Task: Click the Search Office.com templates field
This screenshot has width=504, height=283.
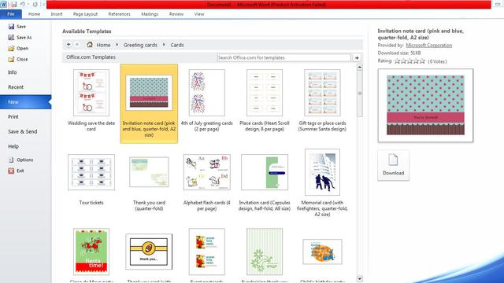Action: (283, 57)
